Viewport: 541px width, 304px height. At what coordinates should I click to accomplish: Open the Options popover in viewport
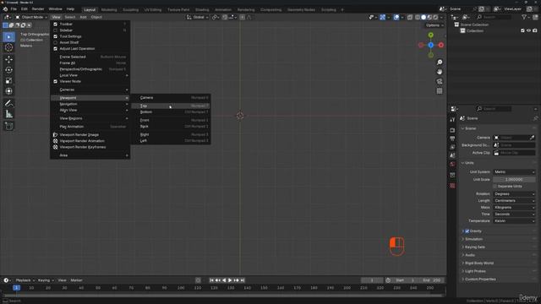[434, 25]
